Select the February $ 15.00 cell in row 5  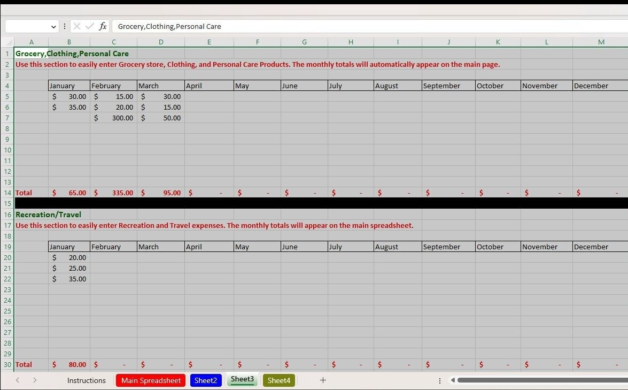113,97
